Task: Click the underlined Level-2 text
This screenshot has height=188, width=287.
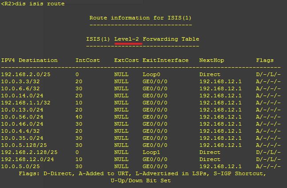Action: (x=127, y=39)
